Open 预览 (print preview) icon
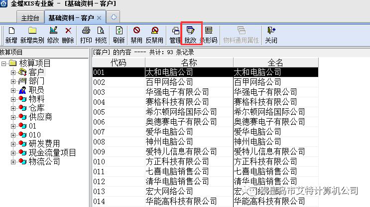The width and height of the screenshot is (370, 207). coord(101,31)
